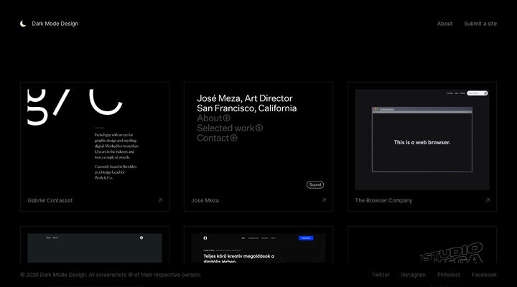This screenshot has width=517, height=287.
Task: Visit the Instagram footer link
Action: tap(413, 275)
